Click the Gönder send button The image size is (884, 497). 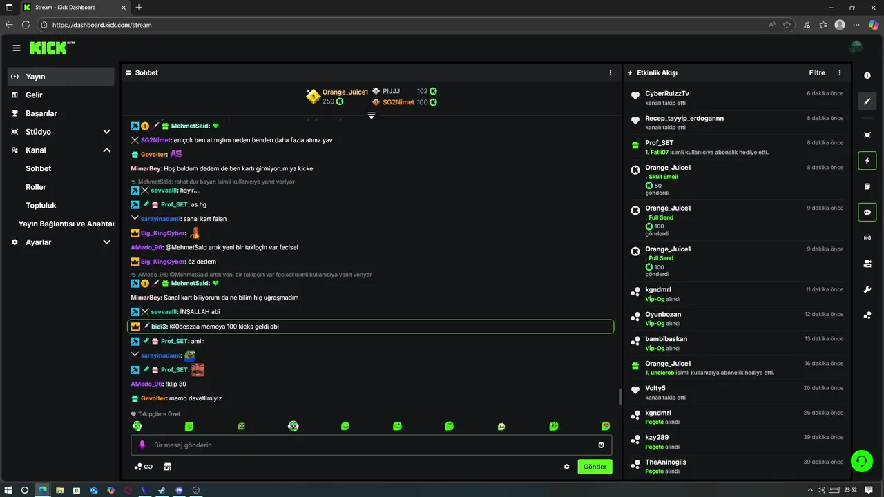595,467
